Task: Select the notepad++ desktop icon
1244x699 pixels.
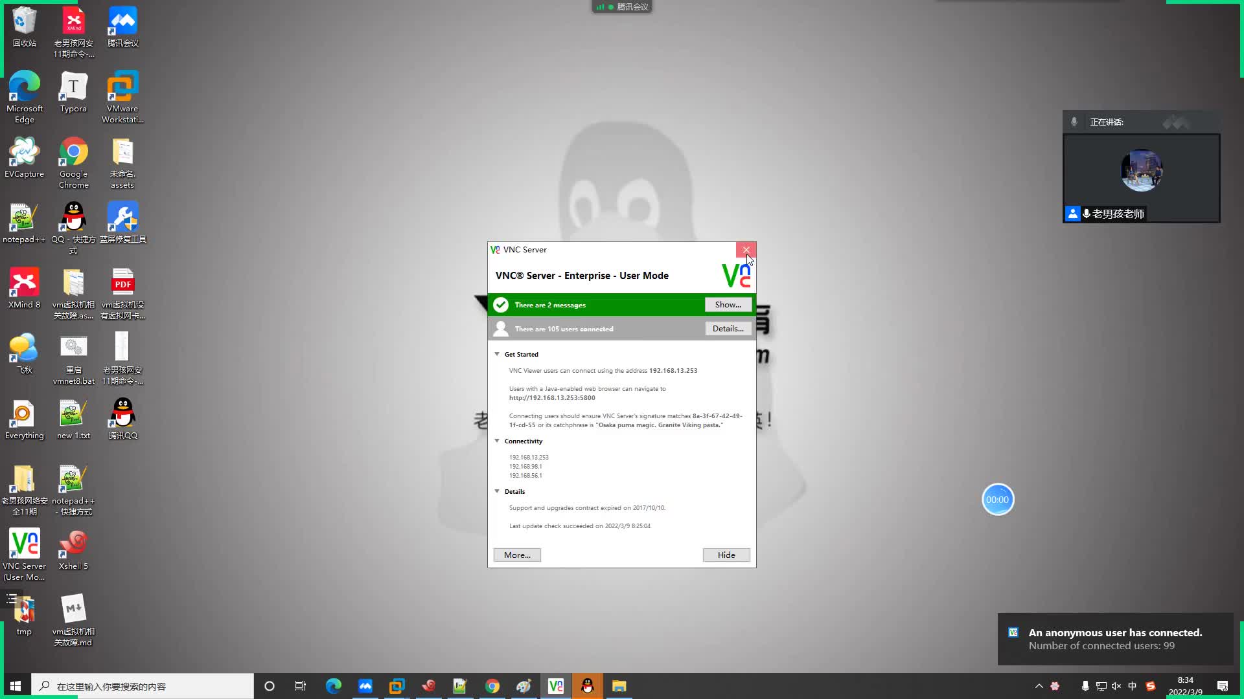Action: coord(24,223)
